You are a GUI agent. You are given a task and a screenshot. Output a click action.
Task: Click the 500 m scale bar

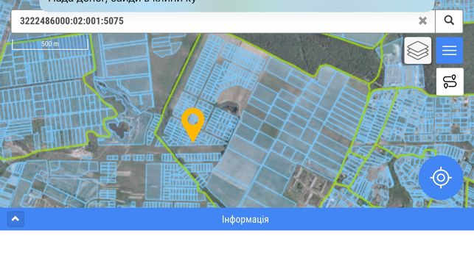click(50, 44)
